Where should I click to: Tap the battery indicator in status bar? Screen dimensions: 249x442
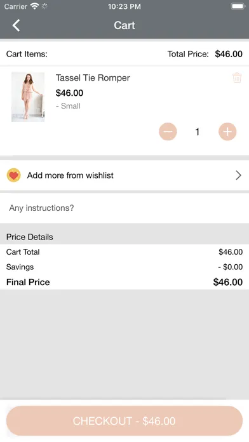pos(238,6)
